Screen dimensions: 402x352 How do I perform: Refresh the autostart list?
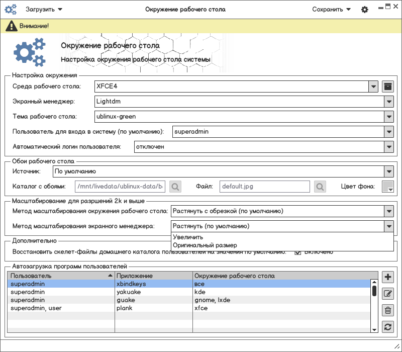(x=387, y=327)
